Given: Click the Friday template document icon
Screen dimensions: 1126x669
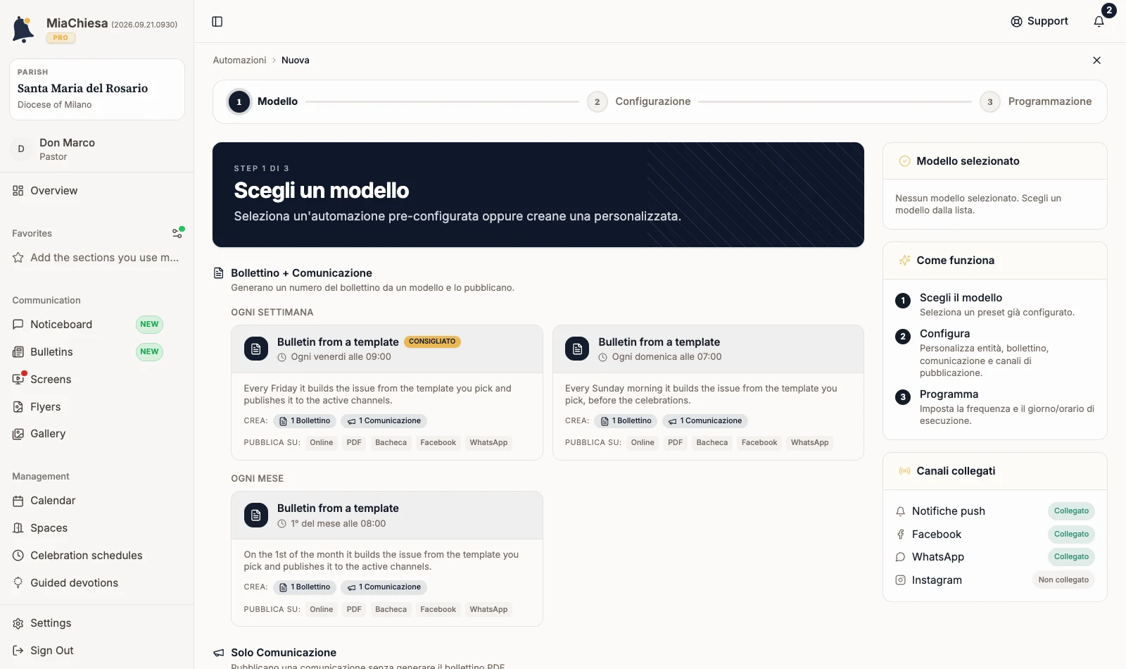Looking at the screenshot, I should [256, 349].
